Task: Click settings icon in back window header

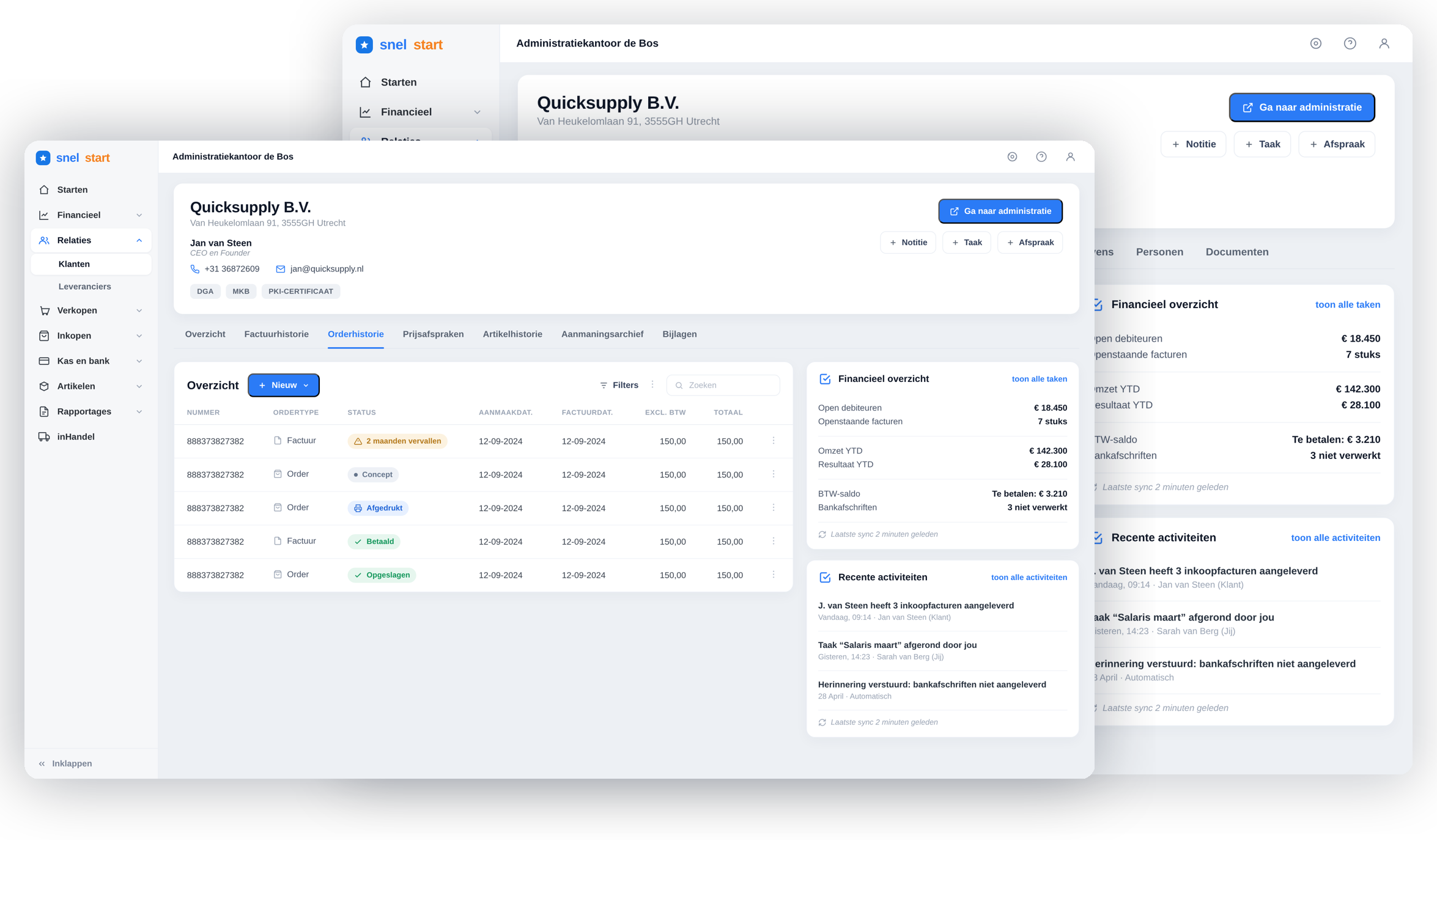Action: (x=1315, y=43)
